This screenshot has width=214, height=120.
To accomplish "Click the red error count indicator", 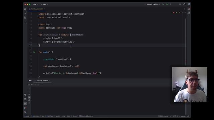I will pos(174,13).
